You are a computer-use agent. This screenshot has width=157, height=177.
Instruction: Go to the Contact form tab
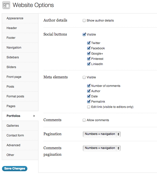pyautogui.click(x=15, y=135)
